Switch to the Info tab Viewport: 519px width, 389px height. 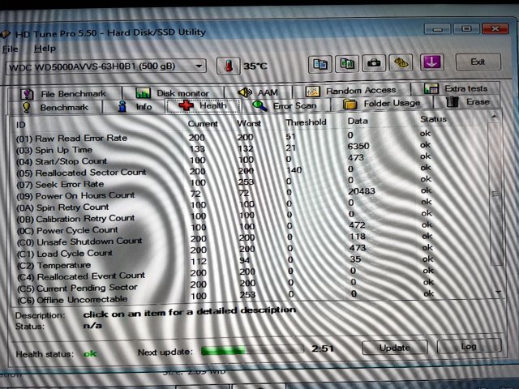[x=134, y=107]
